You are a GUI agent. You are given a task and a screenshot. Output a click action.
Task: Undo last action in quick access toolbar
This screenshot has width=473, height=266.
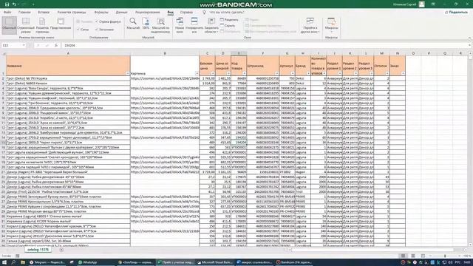[x=14, y=4]
